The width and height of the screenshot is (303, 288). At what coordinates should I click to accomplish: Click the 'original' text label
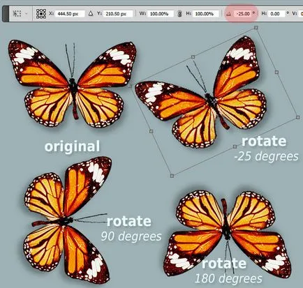pyautogui.click(x=72, y=146)
